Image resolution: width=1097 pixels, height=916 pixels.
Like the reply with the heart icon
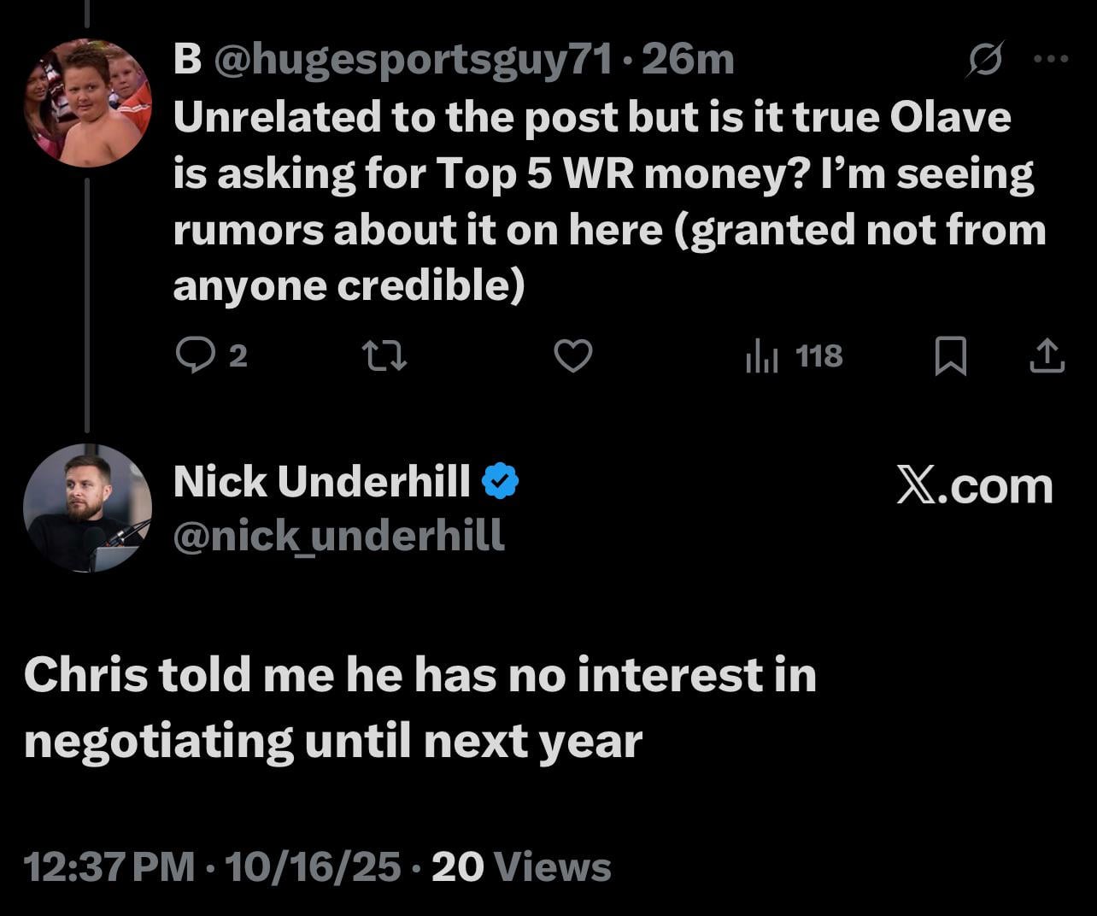[x=573, y=355]
